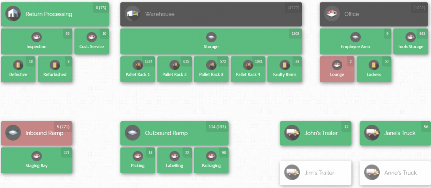The image size is (431, 188).
Task: Click the Warehouse header icon
Action: [133, 14]
